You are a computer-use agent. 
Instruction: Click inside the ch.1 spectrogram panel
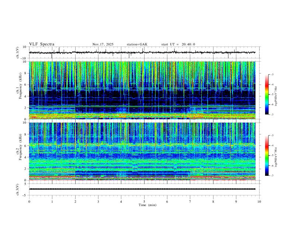(x=142, y=90)
